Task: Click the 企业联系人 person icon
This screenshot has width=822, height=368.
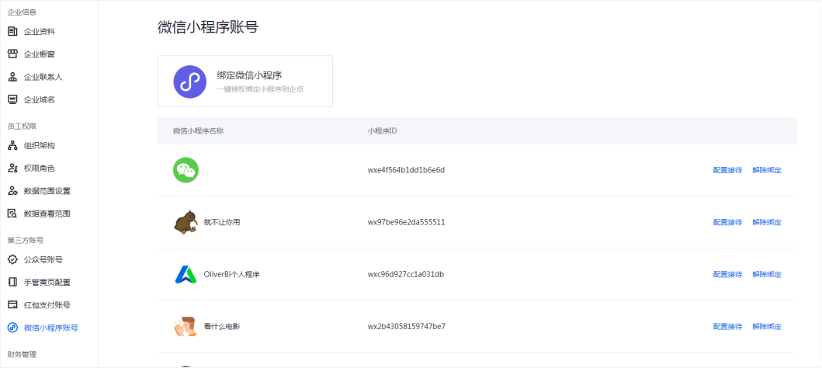Action: [x=12, y=77]
